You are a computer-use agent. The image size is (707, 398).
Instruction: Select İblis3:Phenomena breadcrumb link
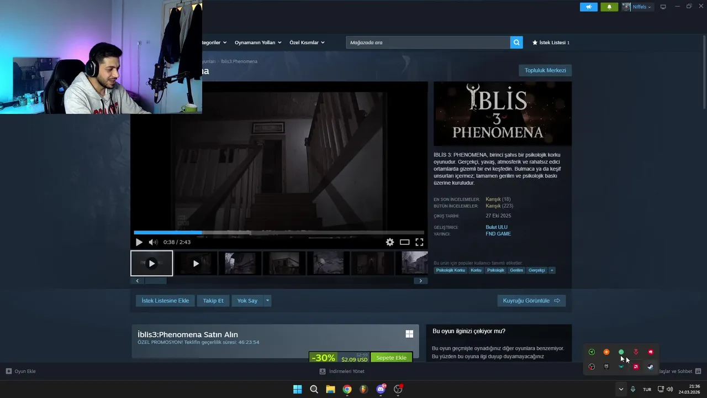coord(239,61)
